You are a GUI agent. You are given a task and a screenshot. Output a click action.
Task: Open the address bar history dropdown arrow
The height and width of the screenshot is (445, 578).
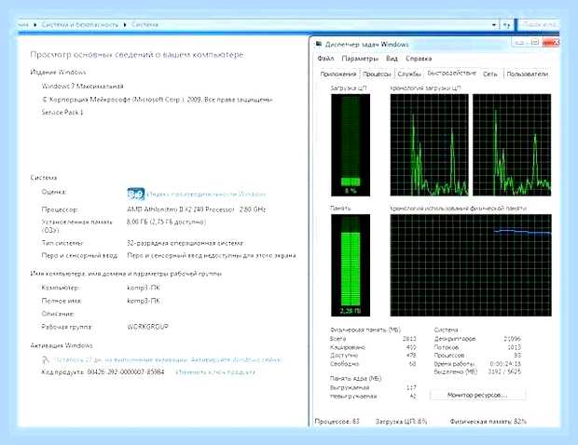[x=494, y=24]
